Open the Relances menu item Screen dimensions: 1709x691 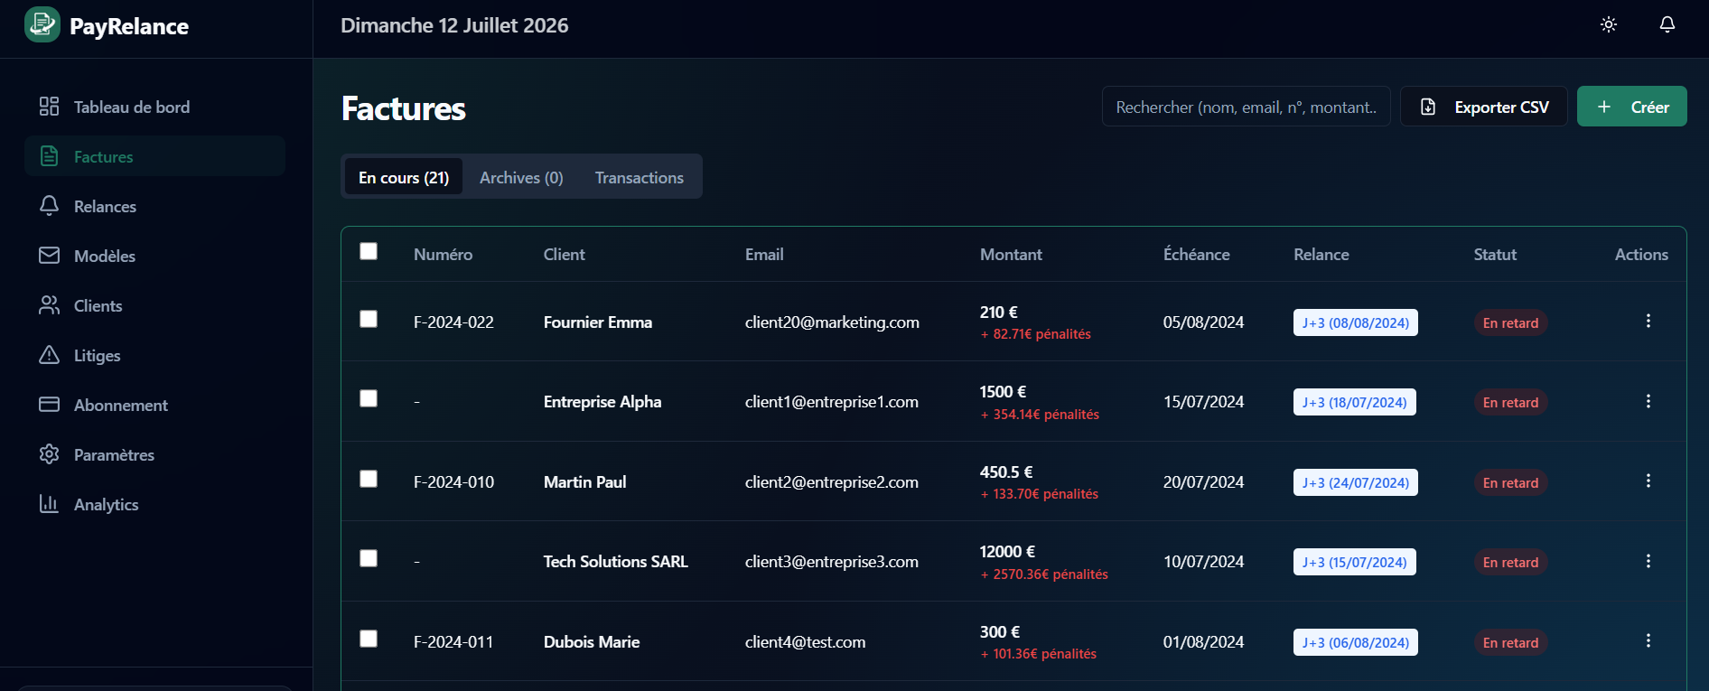click(x=155, y=206)
